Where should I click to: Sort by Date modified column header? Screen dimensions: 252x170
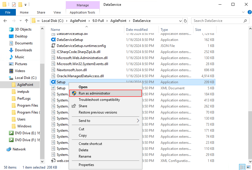pyautogui.click(x=142, y=30)
